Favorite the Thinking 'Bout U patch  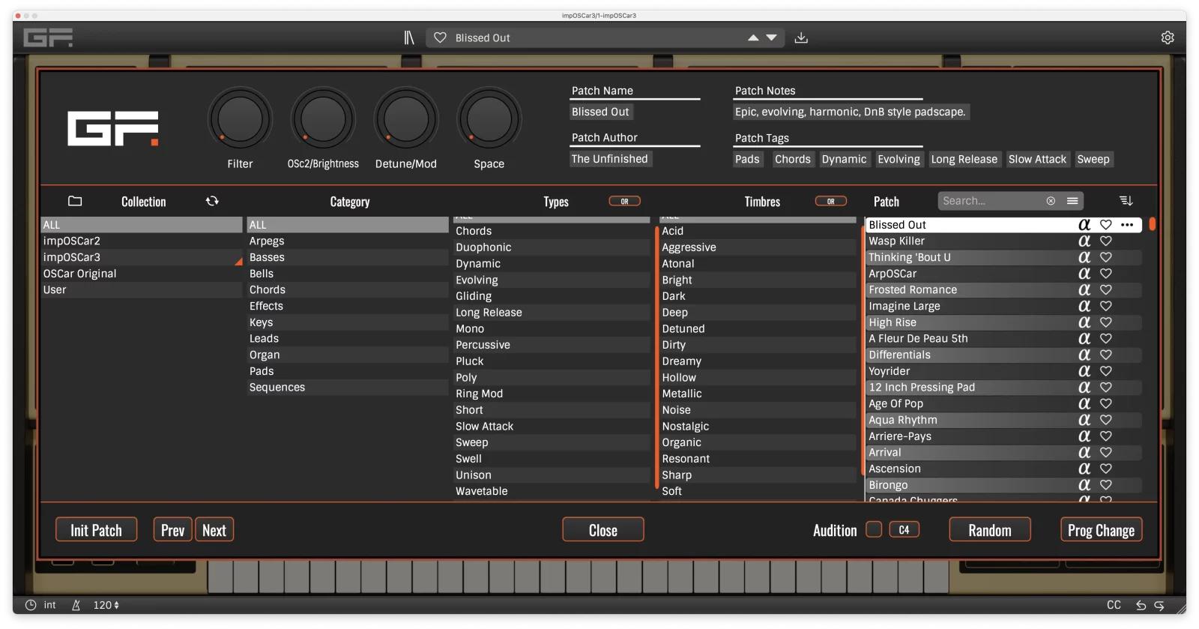pyautogui.click(x=1105, y=257)
